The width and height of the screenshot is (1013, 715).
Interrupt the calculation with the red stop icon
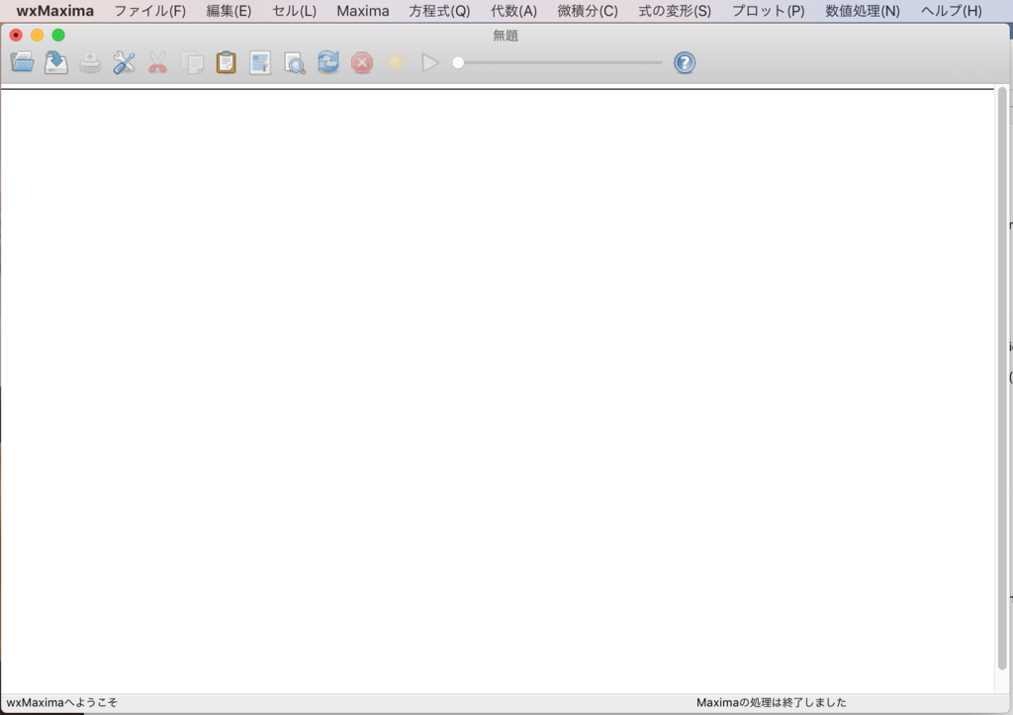coord(362,62)
